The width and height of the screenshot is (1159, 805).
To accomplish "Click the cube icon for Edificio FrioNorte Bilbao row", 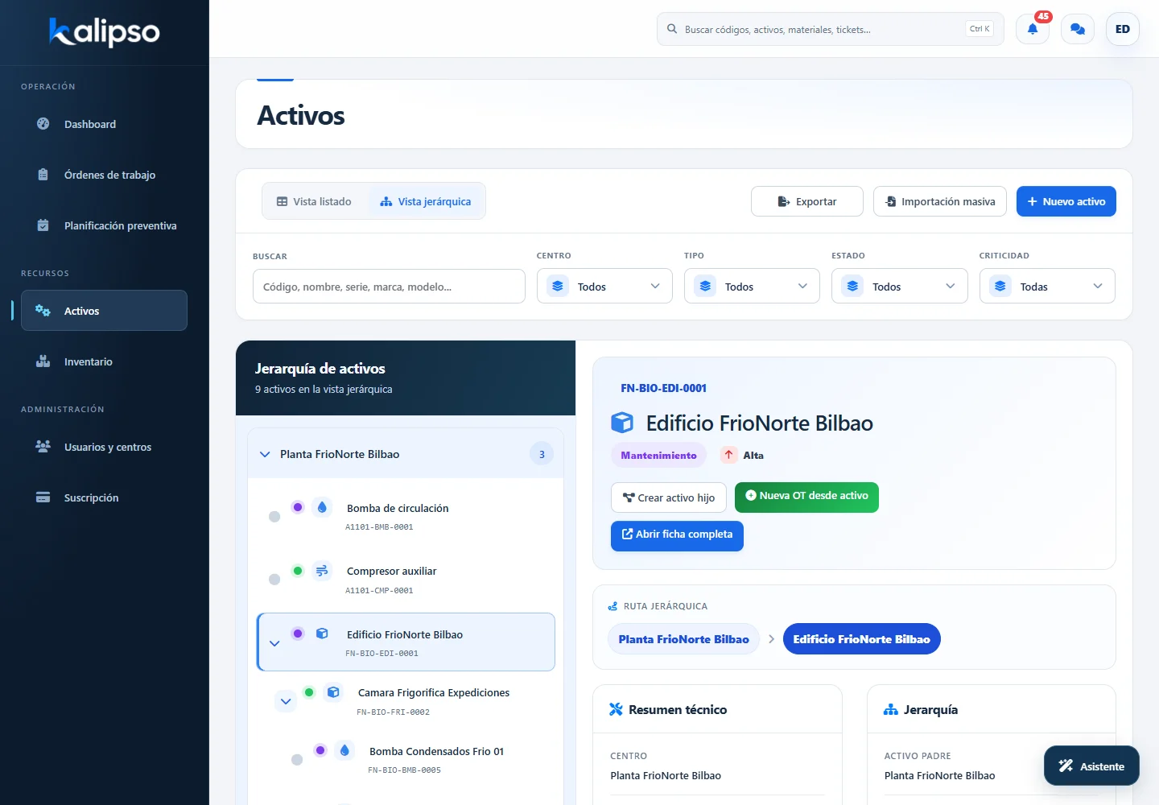I will click(322, 634).
